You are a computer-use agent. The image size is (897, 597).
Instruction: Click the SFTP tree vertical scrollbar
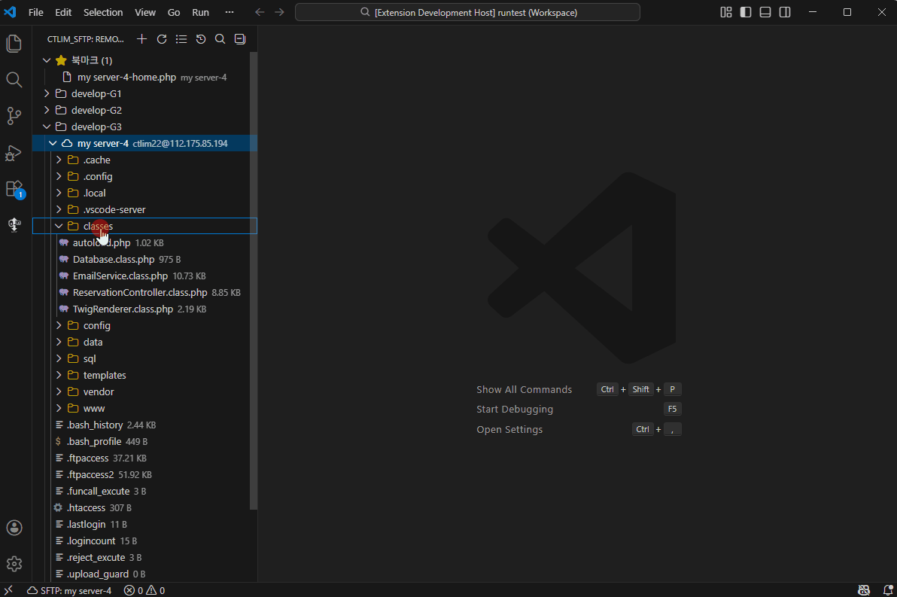254,281
